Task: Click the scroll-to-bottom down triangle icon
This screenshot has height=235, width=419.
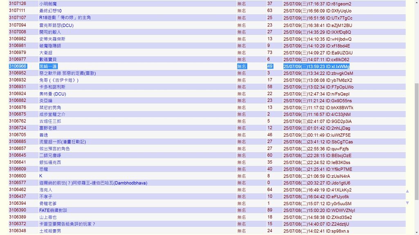Action: coord(407,203)
